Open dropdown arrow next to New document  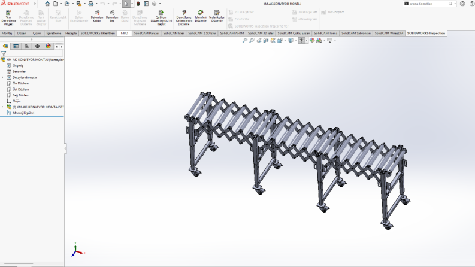pos(61,4)
